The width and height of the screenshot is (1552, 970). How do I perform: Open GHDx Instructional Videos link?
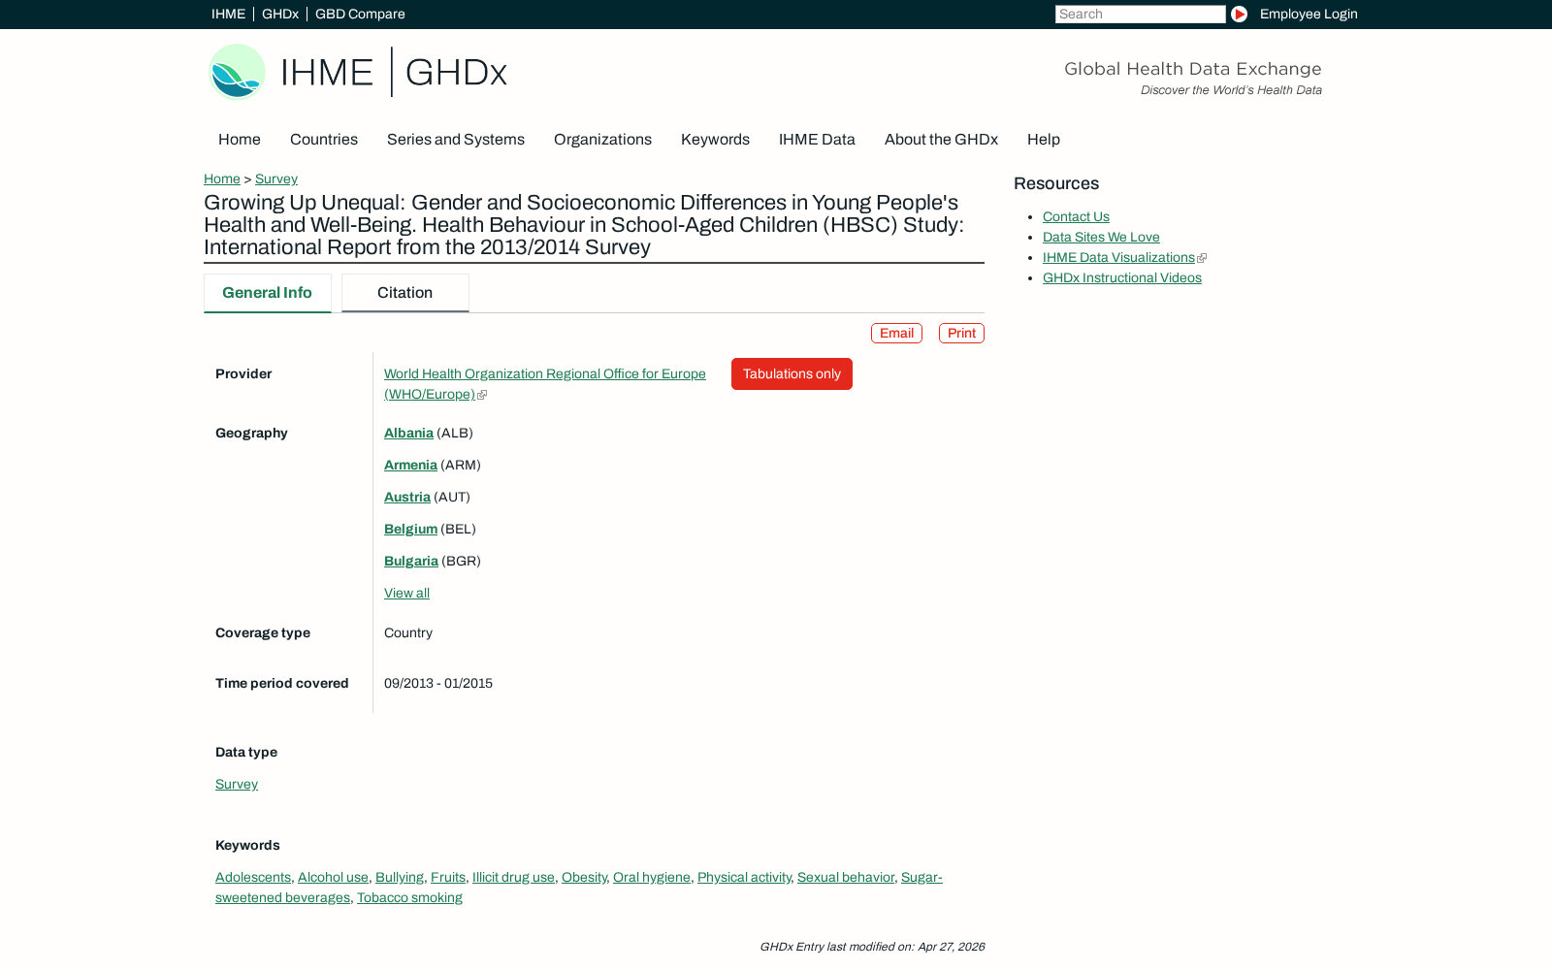(x=1122, y=278)
